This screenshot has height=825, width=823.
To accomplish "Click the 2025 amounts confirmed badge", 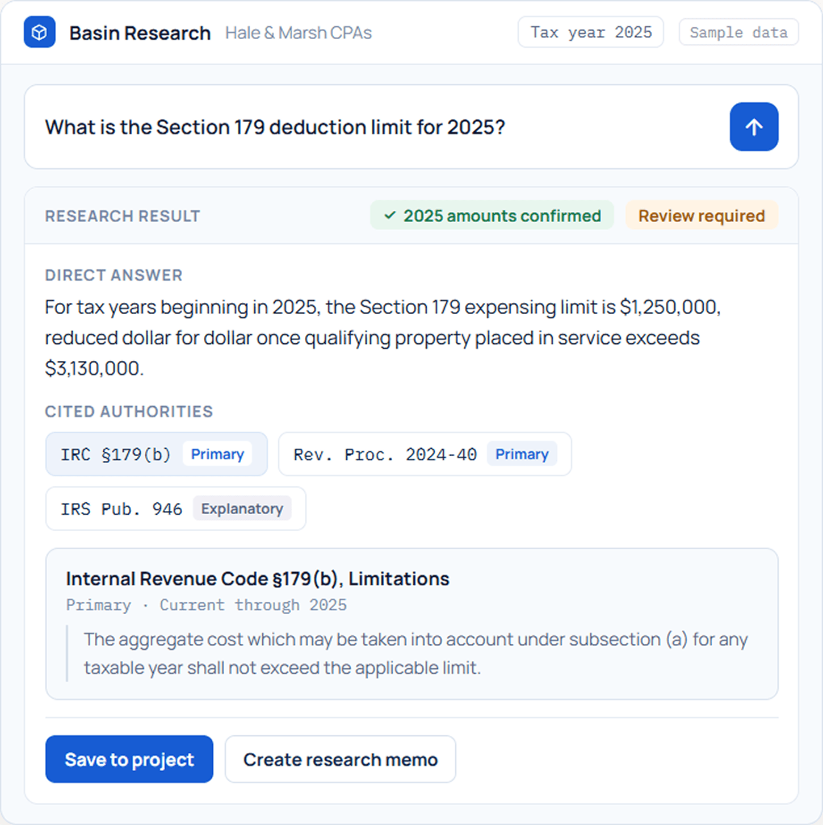I will pos(492,215).
